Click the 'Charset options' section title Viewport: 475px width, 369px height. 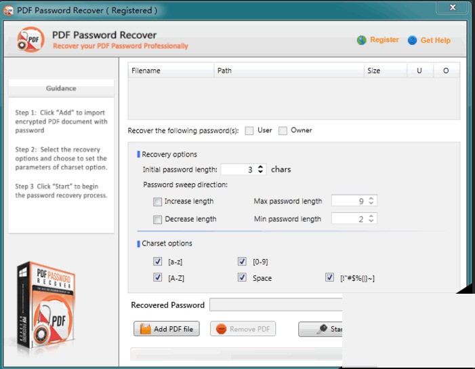[x=167, y=244]
